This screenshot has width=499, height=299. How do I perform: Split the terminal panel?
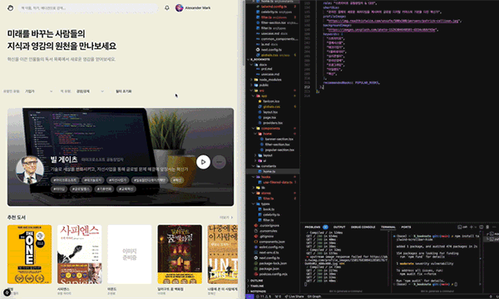coord(482,228)
